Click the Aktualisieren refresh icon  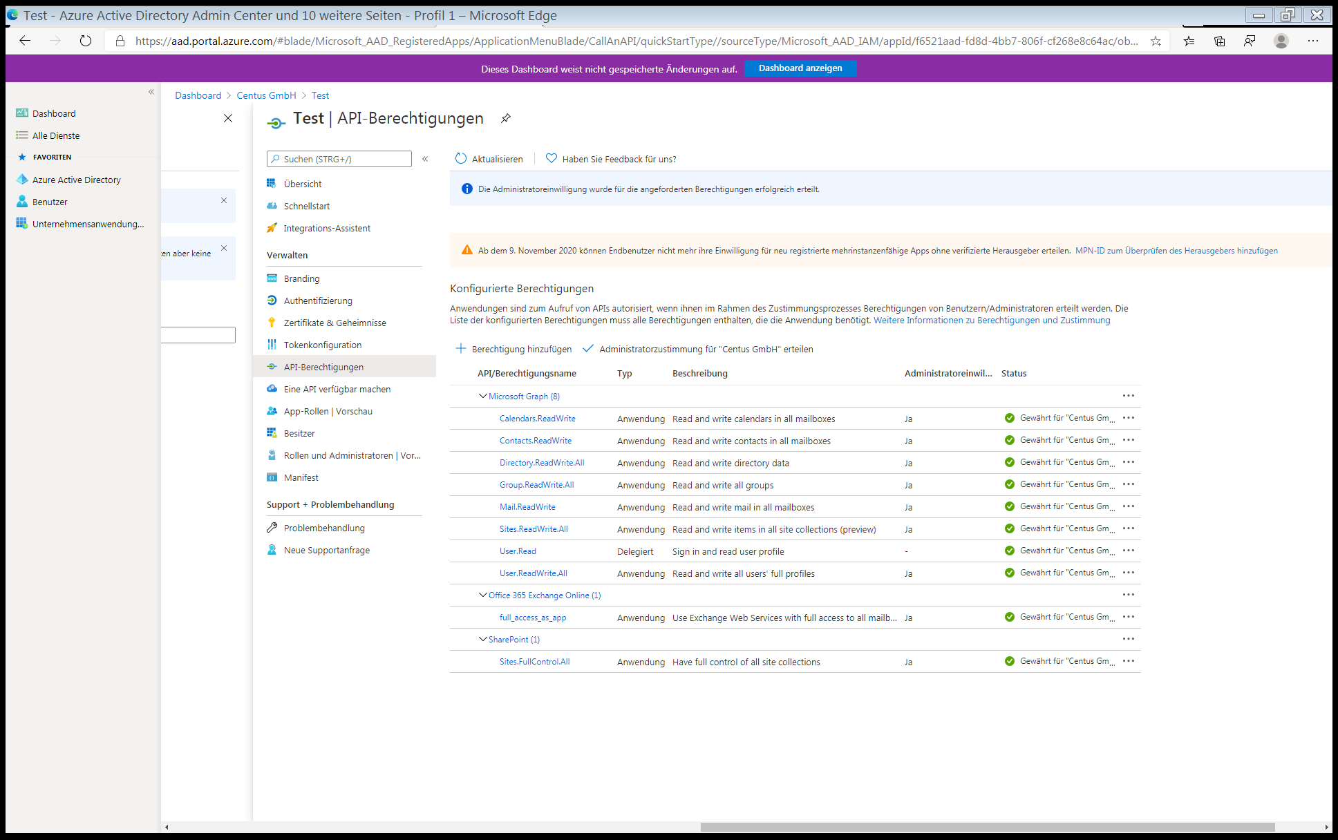click(461, 159)
